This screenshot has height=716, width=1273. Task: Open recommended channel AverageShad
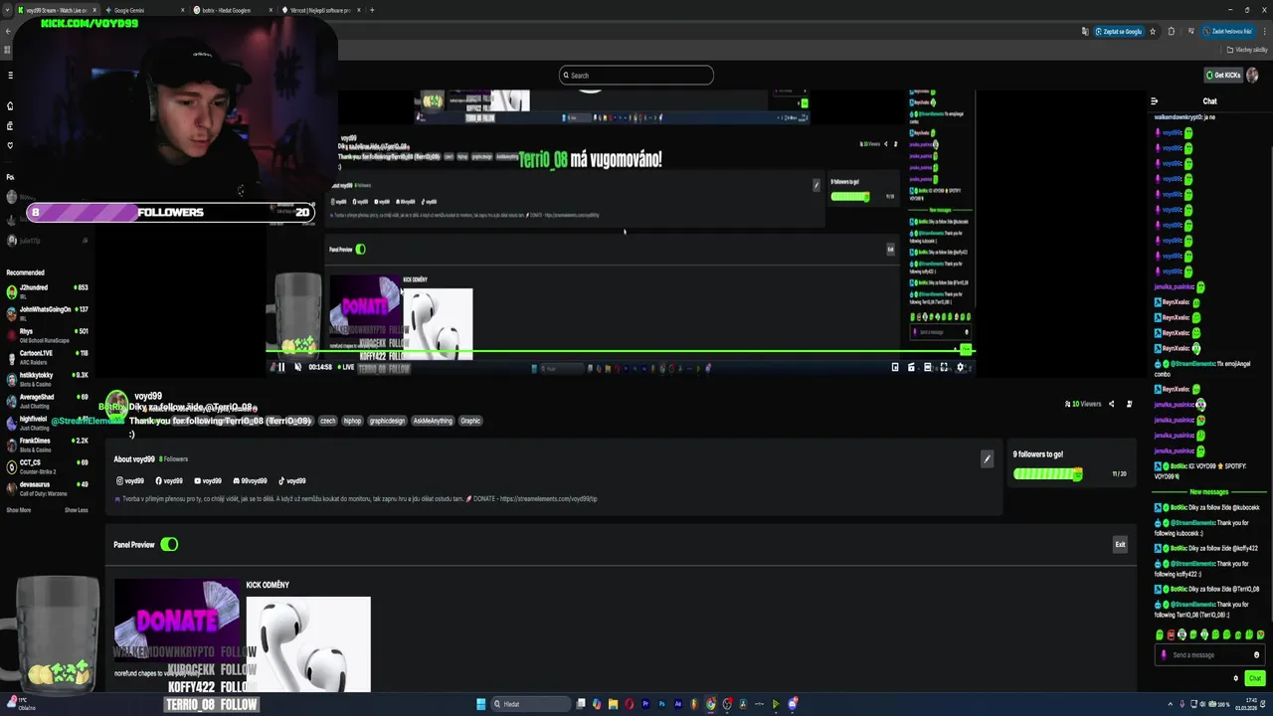48,400
